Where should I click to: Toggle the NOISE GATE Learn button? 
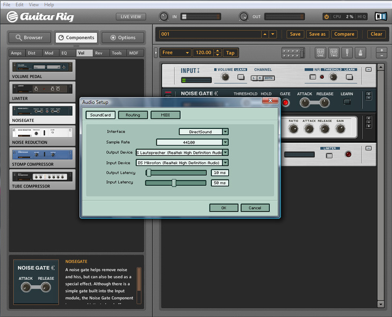click(347, 102)
